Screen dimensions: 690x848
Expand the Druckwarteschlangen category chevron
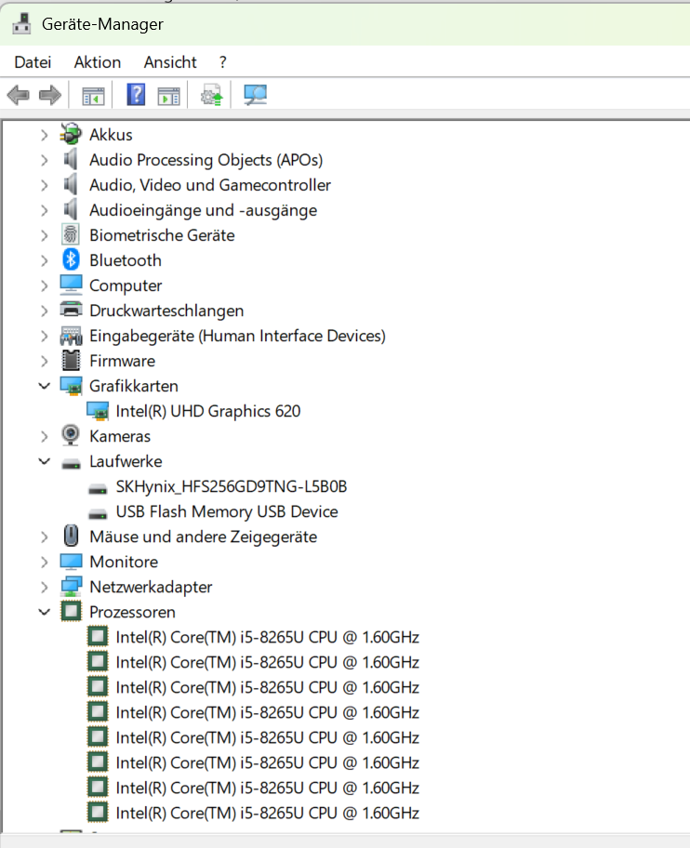[44, 311]
